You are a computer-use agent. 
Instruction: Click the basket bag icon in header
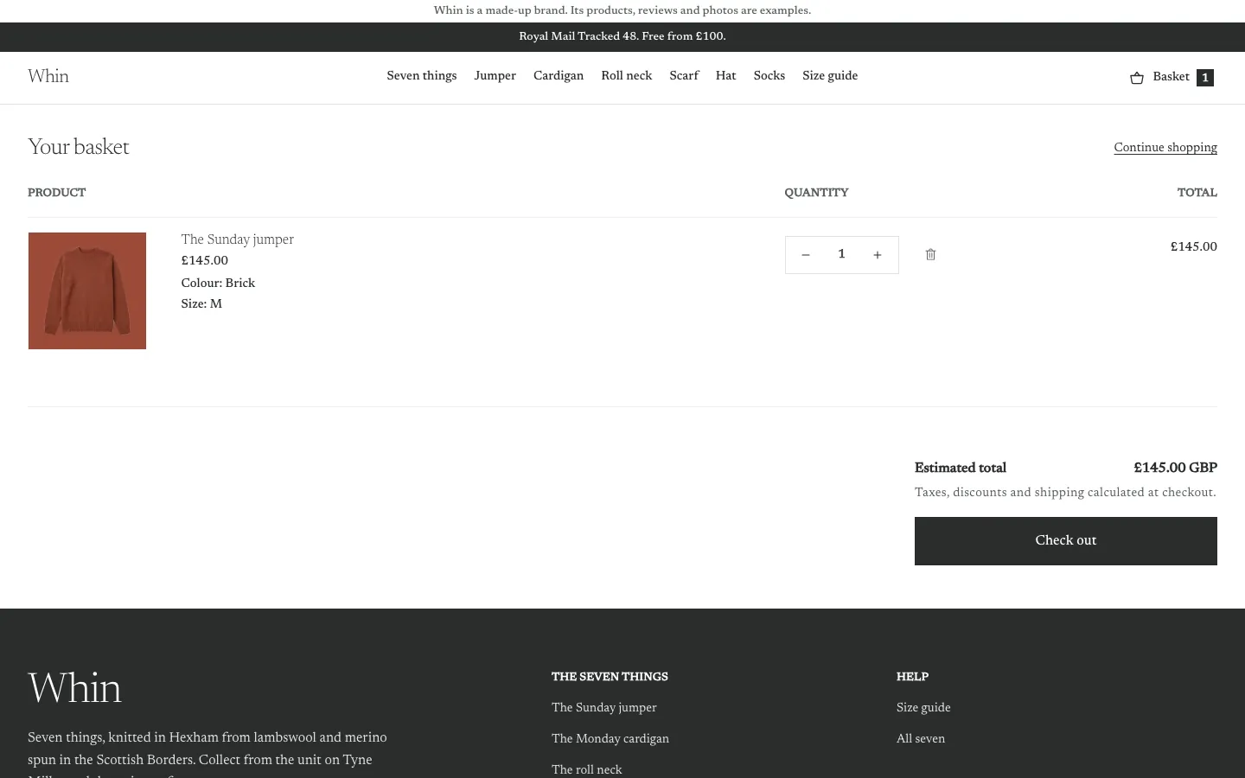tap(1137, 78)
